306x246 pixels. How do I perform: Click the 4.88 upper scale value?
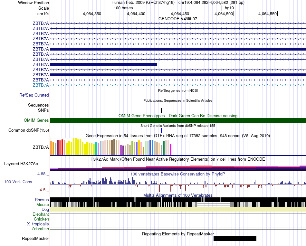41,174
